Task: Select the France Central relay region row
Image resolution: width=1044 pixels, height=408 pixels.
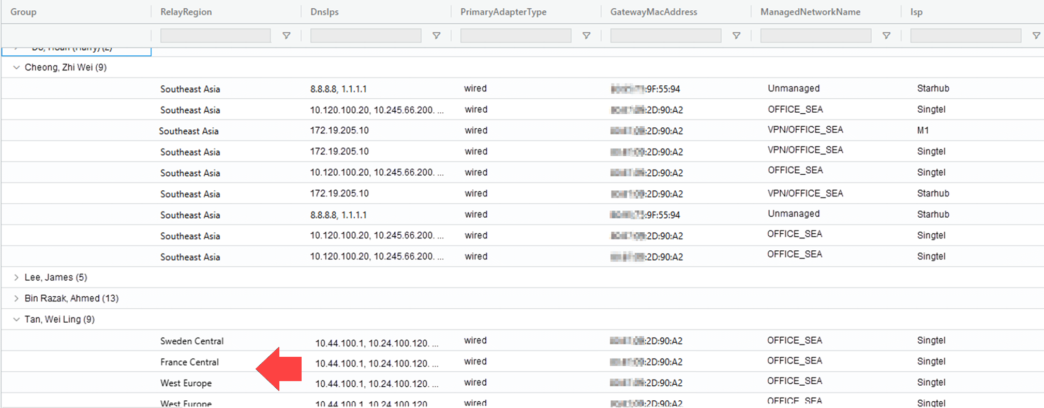Action: tap(189, 362)
